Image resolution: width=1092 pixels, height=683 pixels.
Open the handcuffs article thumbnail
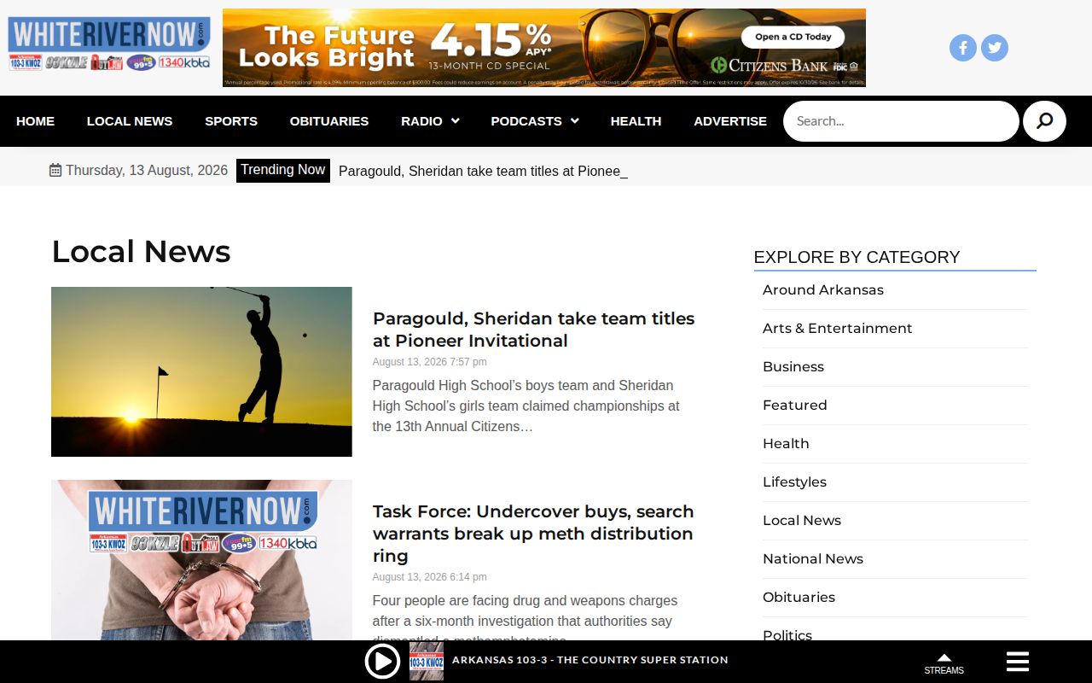coord(201,560)
